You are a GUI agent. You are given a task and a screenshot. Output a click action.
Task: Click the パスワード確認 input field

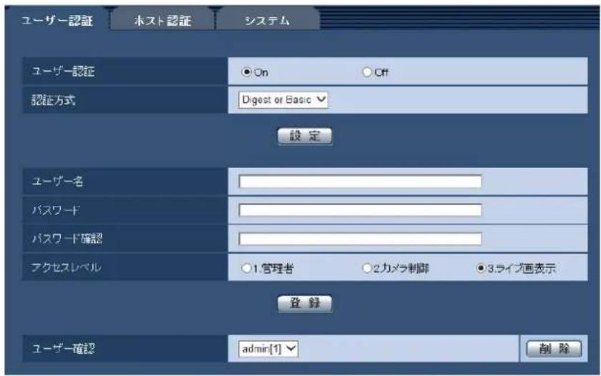360,239
